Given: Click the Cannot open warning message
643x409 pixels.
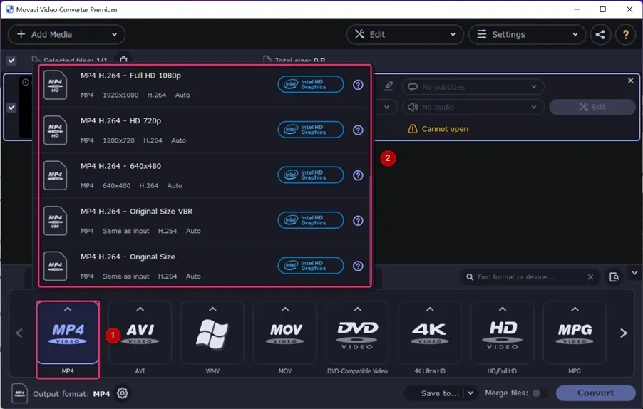Looking at the screenshot, I should [438, 129].
